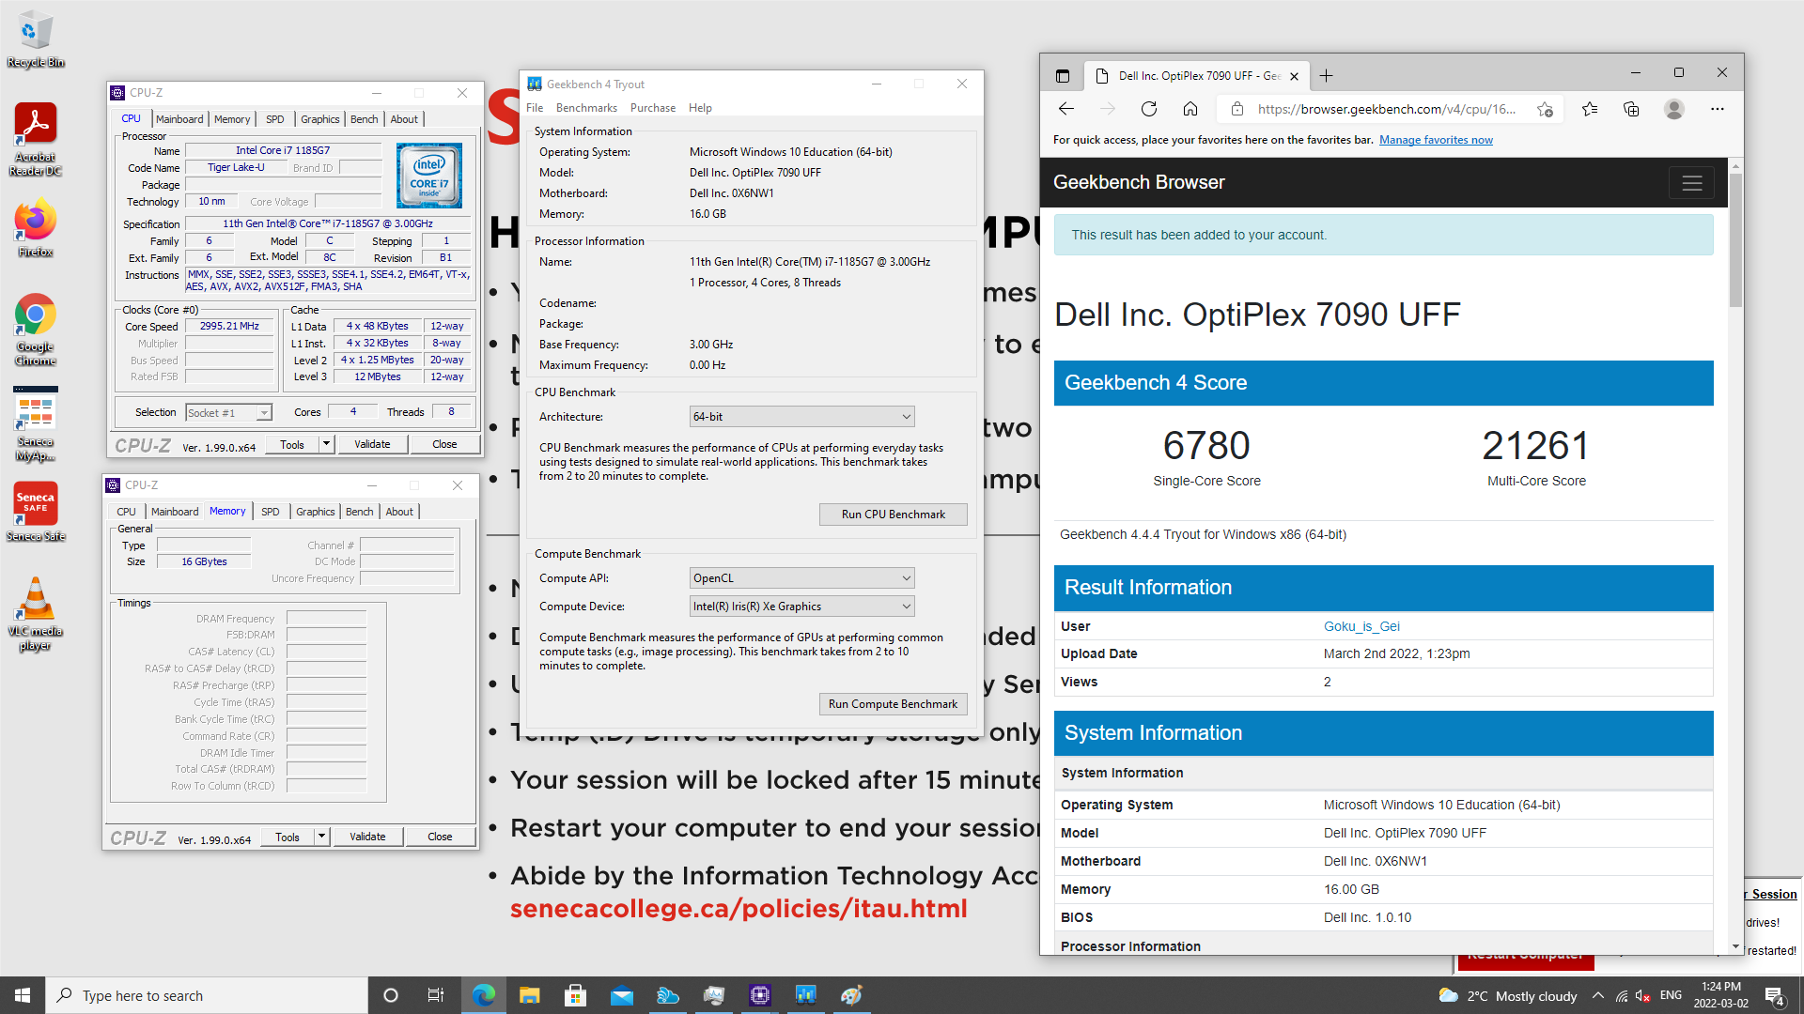Go to browser Home page
Screen dimensions: 1804x1014
(1190, 109)
